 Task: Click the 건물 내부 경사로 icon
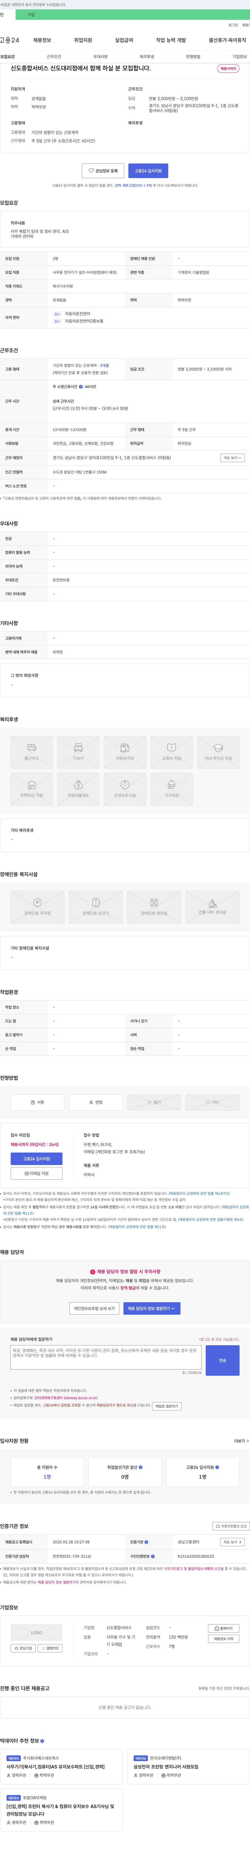tap(213, 907)
